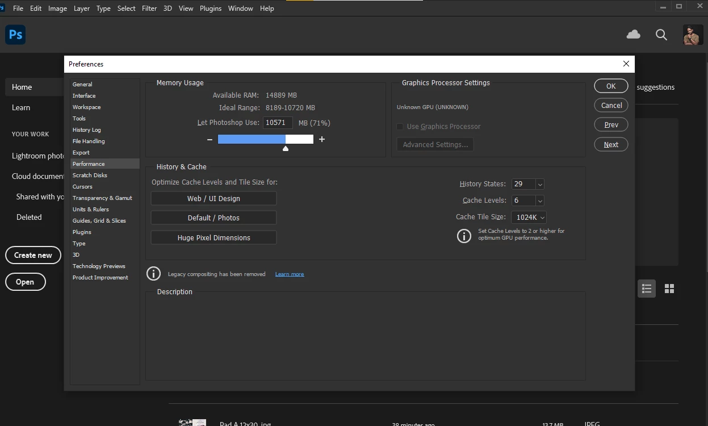Open the File menu
This screenshot has width=708, height=426.
pyautogui.click(x=18, y=9)
